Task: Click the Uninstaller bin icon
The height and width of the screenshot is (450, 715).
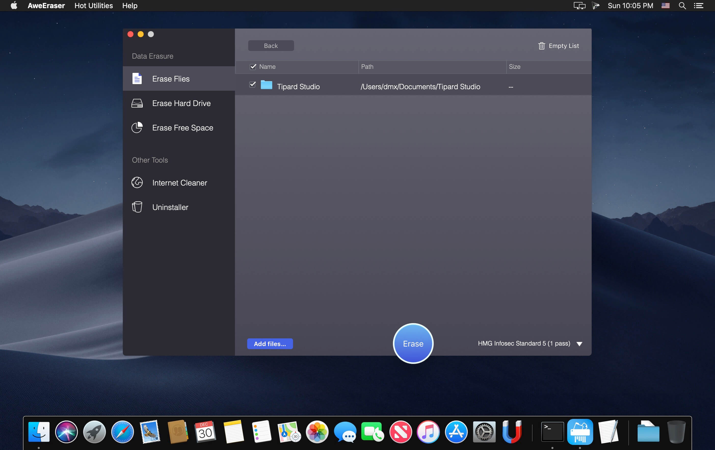Action: 137,207
